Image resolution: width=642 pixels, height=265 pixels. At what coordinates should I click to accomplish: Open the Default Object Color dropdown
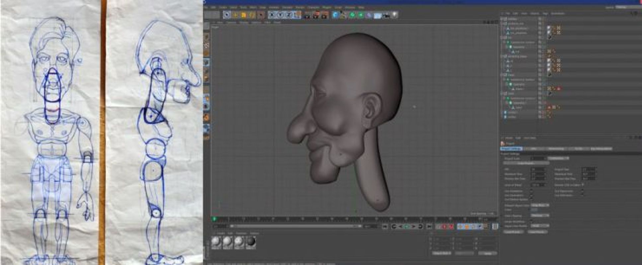(x=539, y=205)
